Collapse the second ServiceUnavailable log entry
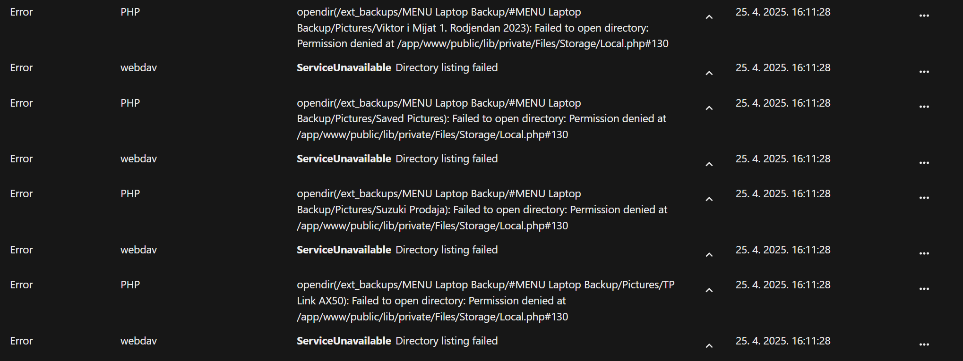The height and width of the screenshot is (361, 963). [709, 164]
